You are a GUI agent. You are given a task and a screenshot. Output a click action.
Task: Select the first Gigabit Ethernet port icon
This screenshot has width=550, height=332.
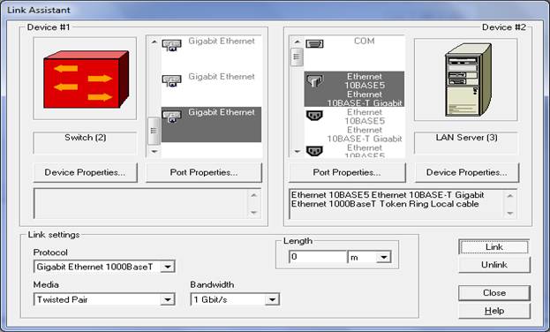(171, 45)
